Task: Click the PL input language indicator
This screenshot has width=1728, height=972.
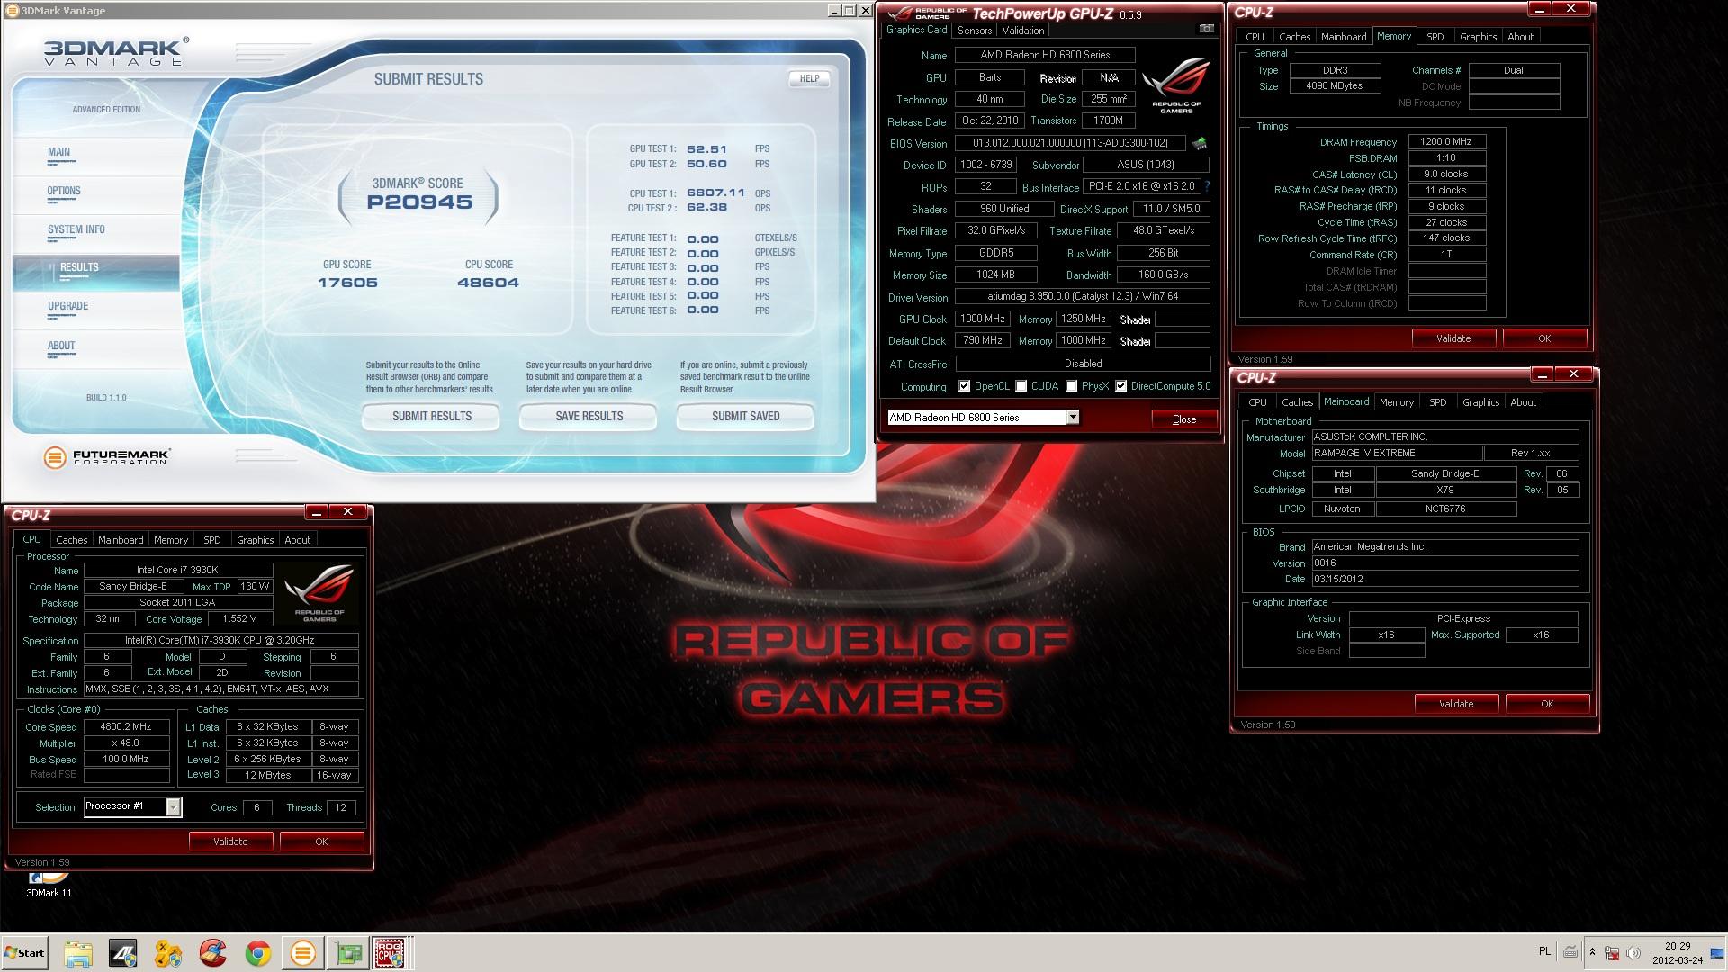Action: 1545,951
